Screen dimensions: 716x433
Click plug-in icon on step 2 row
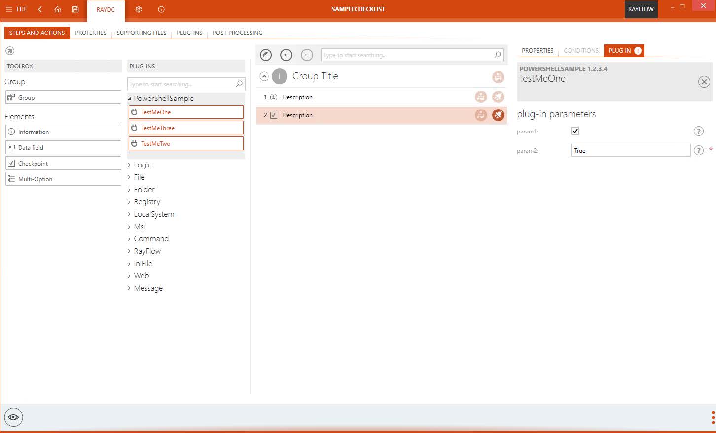(x=498, y=115)
